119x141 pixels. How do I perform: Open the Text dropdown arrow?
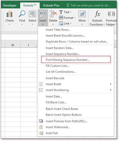point(71,12)
